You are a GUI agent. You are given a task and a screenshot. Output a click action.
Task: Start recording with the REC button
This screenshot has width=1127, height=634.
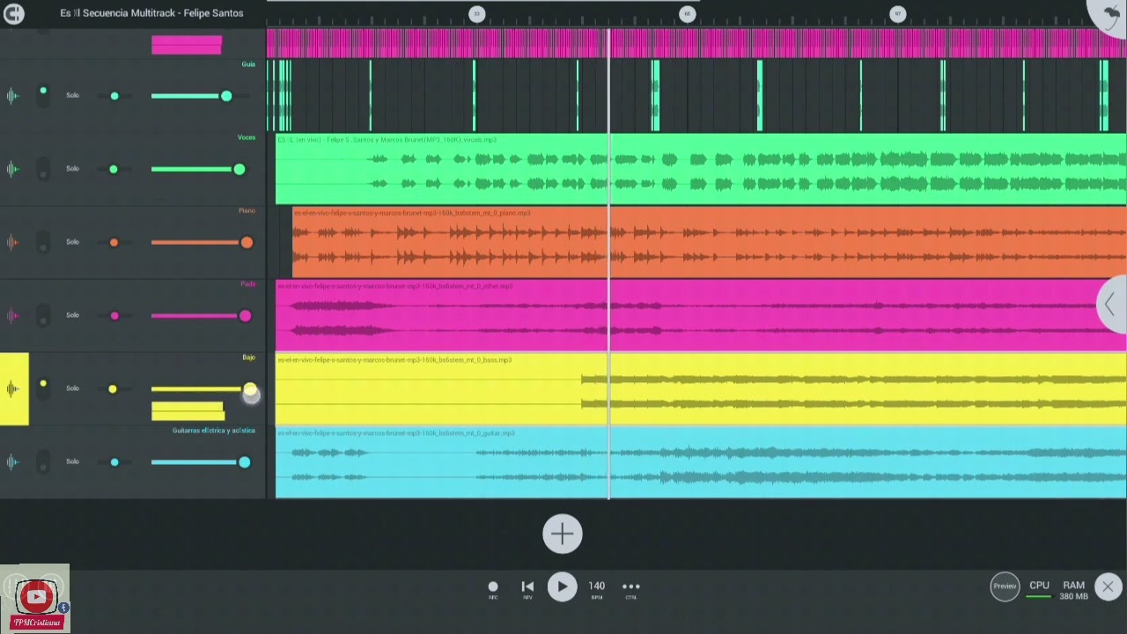[493, 589]
